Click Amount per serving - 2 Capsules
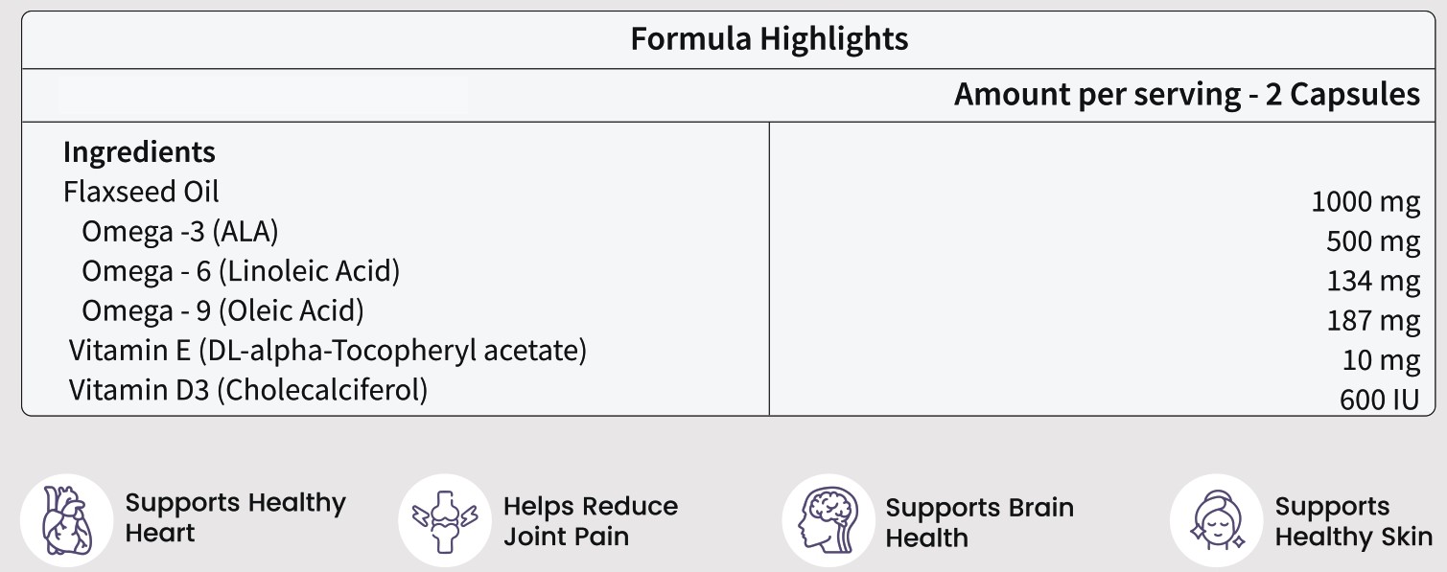Viewport: 1447px width, 572px height. [x=1186, y=95]
